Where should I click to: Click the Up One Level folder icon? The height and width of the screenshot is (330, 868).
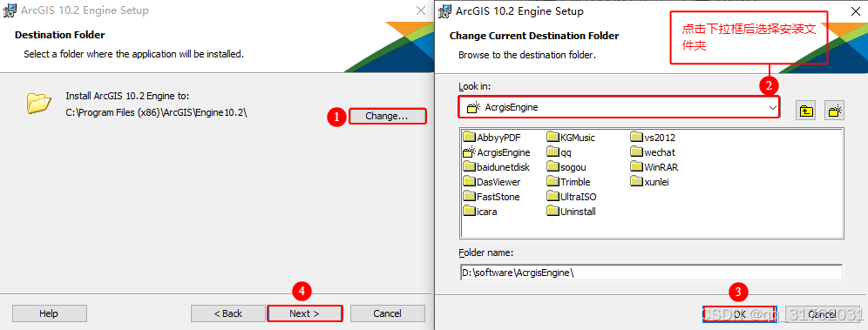806,111
